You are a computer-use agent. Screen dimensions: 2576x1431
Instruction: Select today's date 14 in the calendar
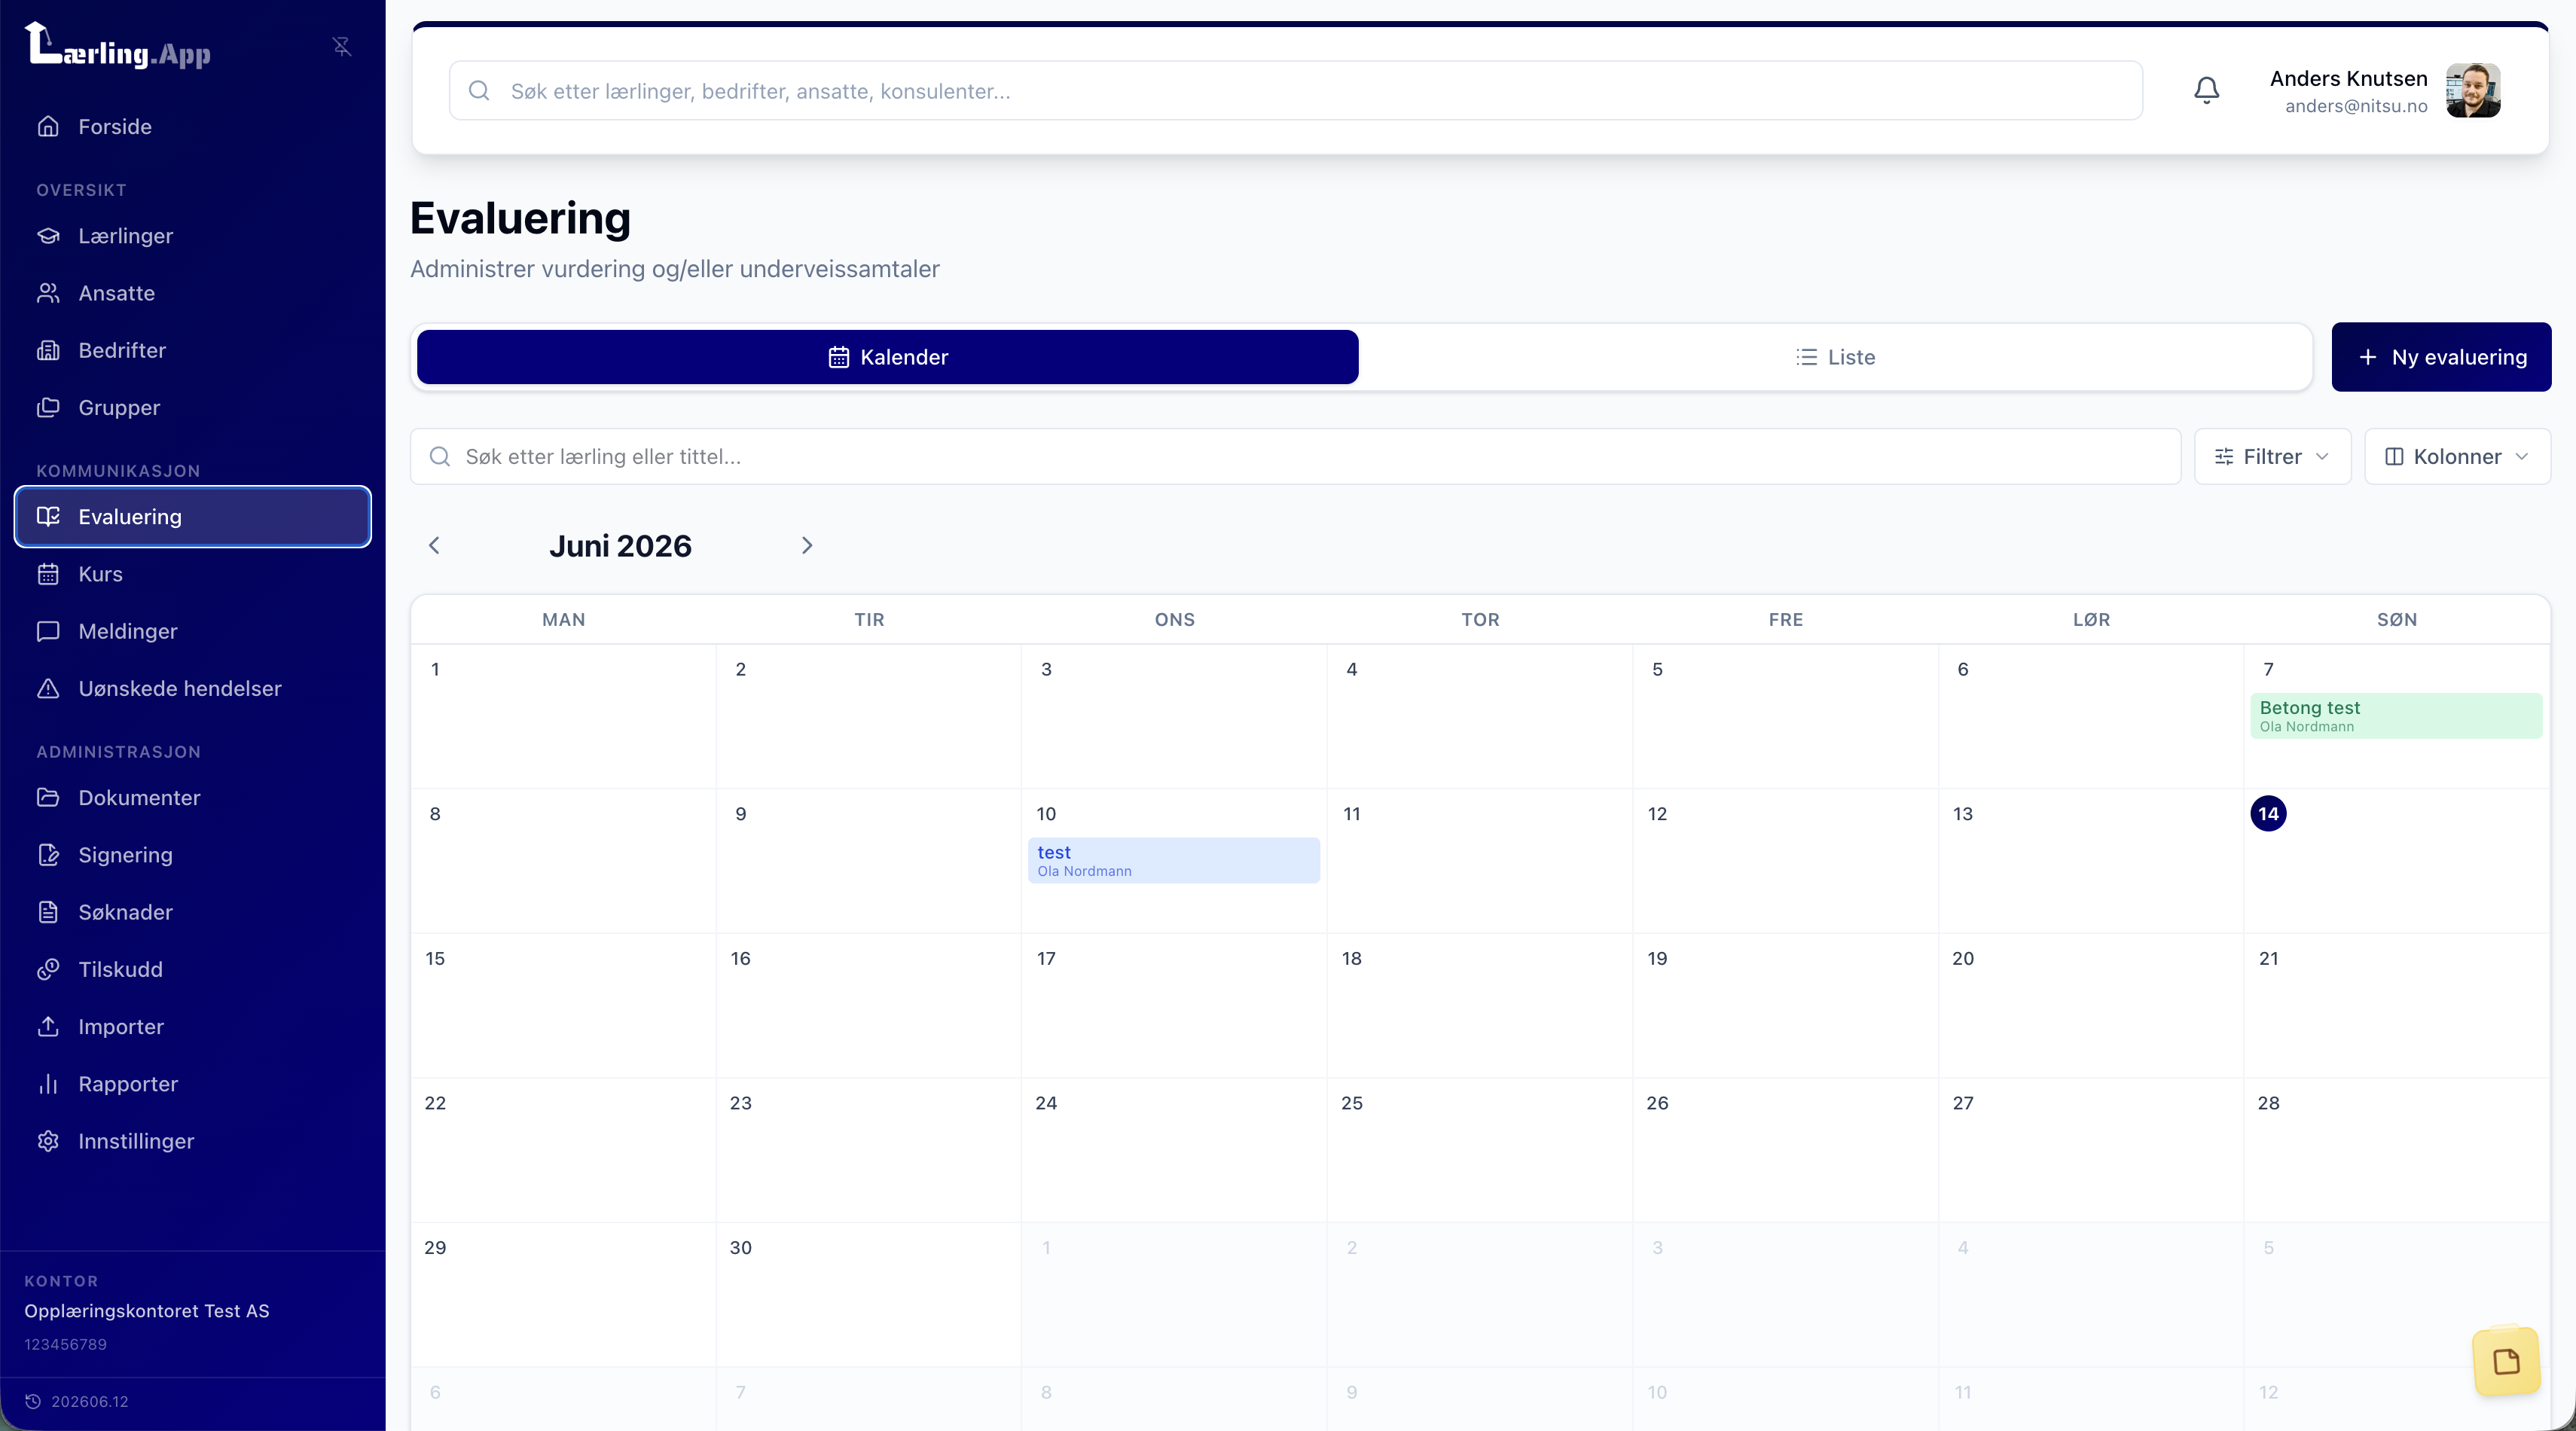click(2268, 814)
